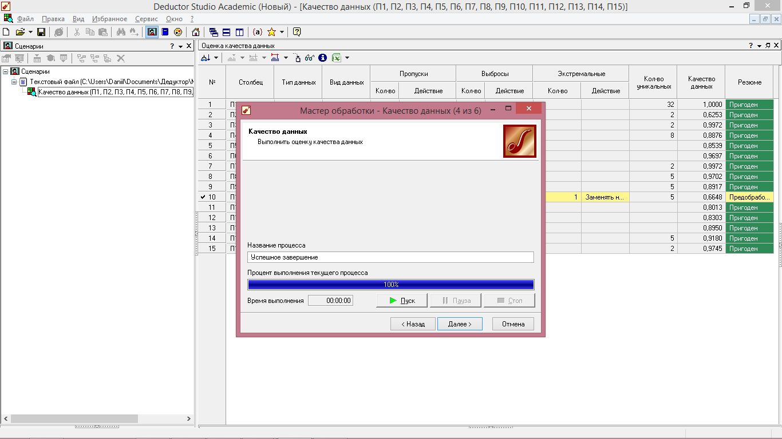Viewport: 782px width, 439px height.
Task: Open the Файл menu
Action: (25, 19)
